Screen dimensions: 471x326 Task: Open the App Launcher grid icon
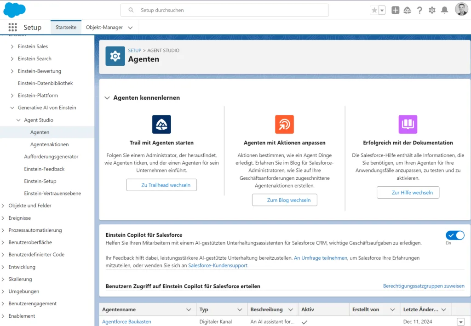pos(12,27)
